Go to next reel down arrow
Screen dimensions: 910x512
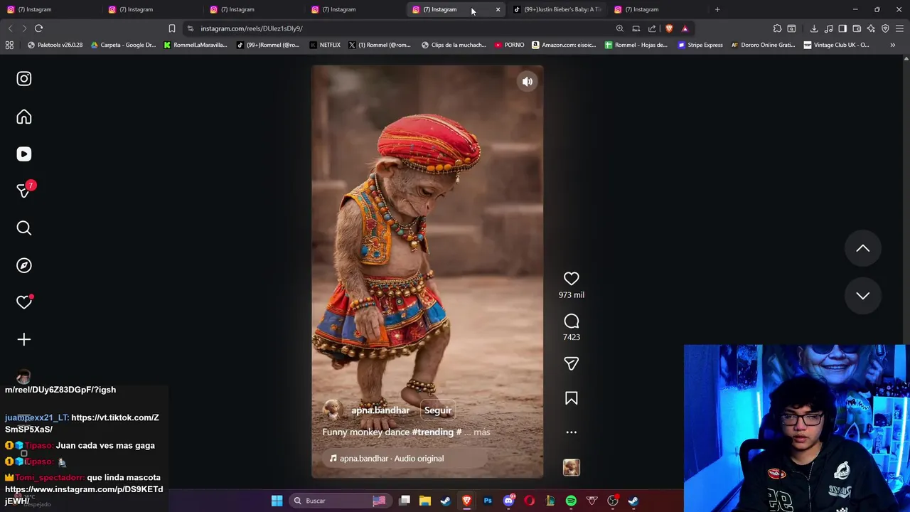click(x=862, y=296)
